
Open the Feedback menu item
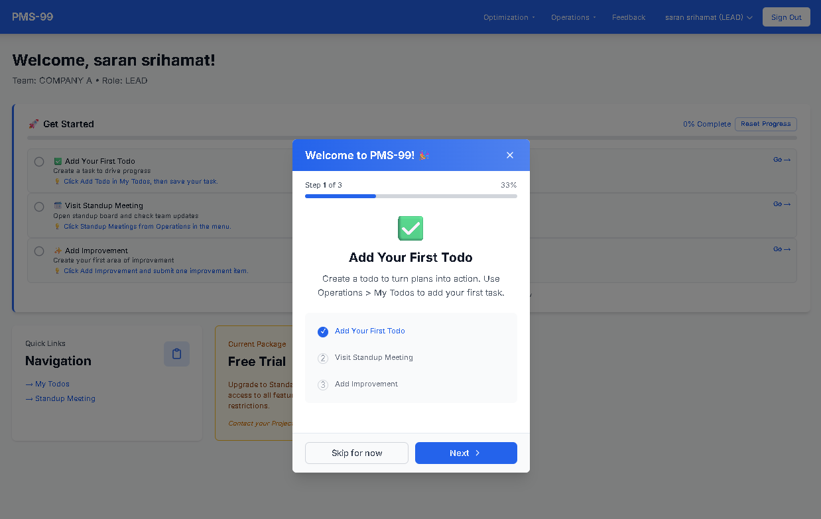click(628, 17)
